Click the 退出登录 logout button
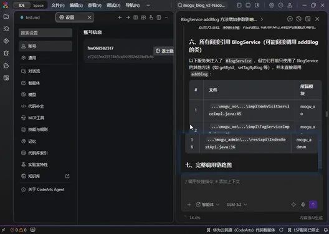This screenshot has width=329, height=234. (164, 51)
